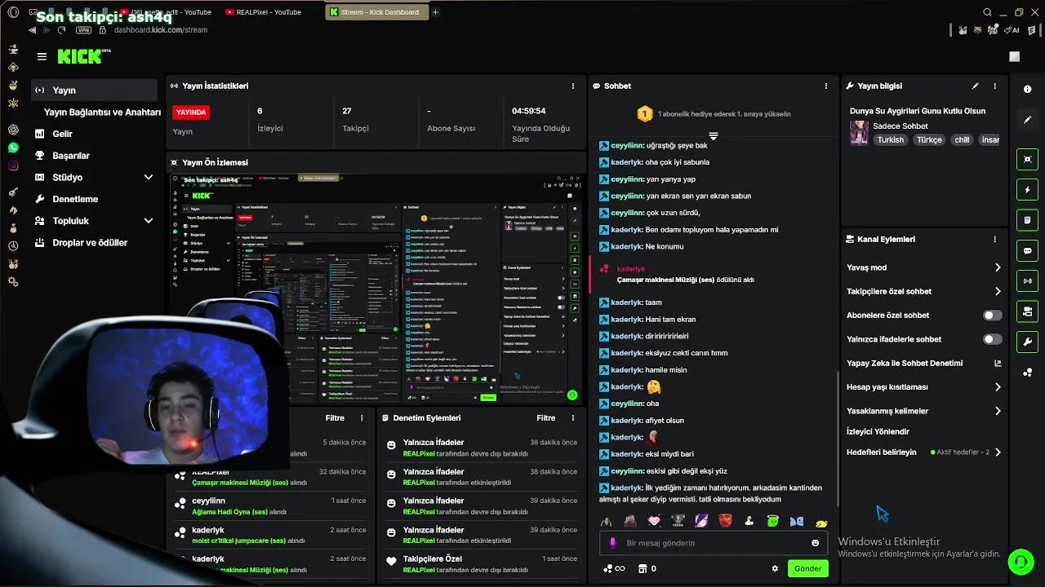Click the wrench icon in right rail
1045x587 pixels.
click(x=1027, y=342)
